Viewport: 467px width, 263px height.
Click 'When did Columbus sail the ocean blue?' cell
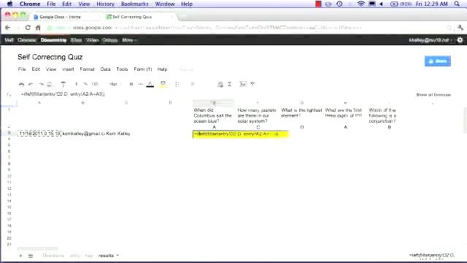point(214,115)
